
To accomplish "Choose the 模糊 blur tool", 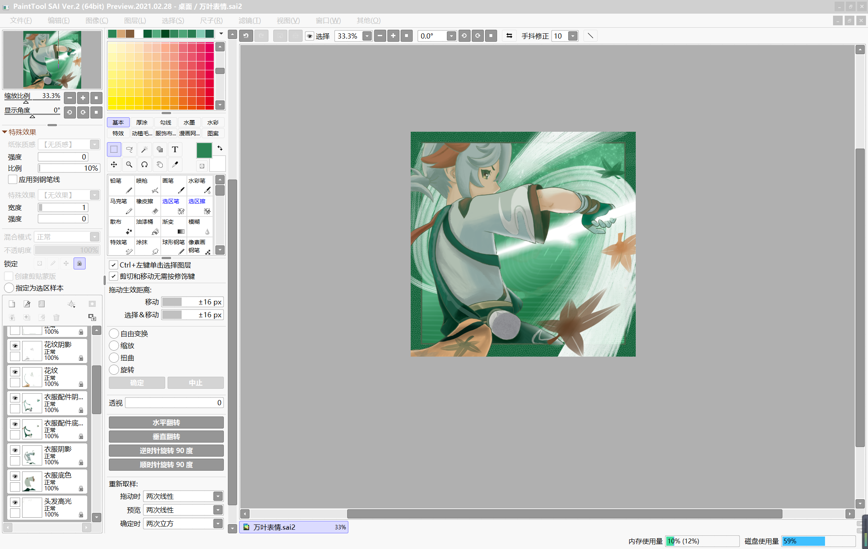I will (x=200, y=227).
